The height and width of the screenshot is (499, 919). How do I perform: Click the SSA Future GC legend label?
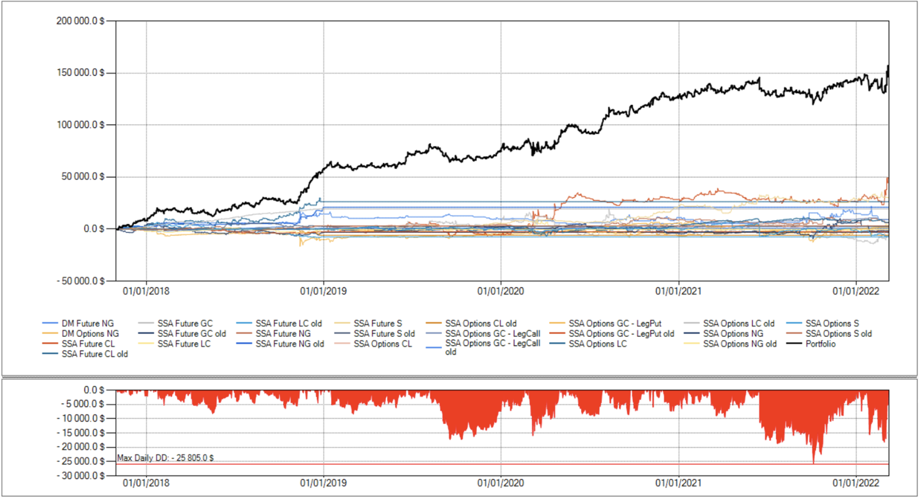(x=185, y=324)
